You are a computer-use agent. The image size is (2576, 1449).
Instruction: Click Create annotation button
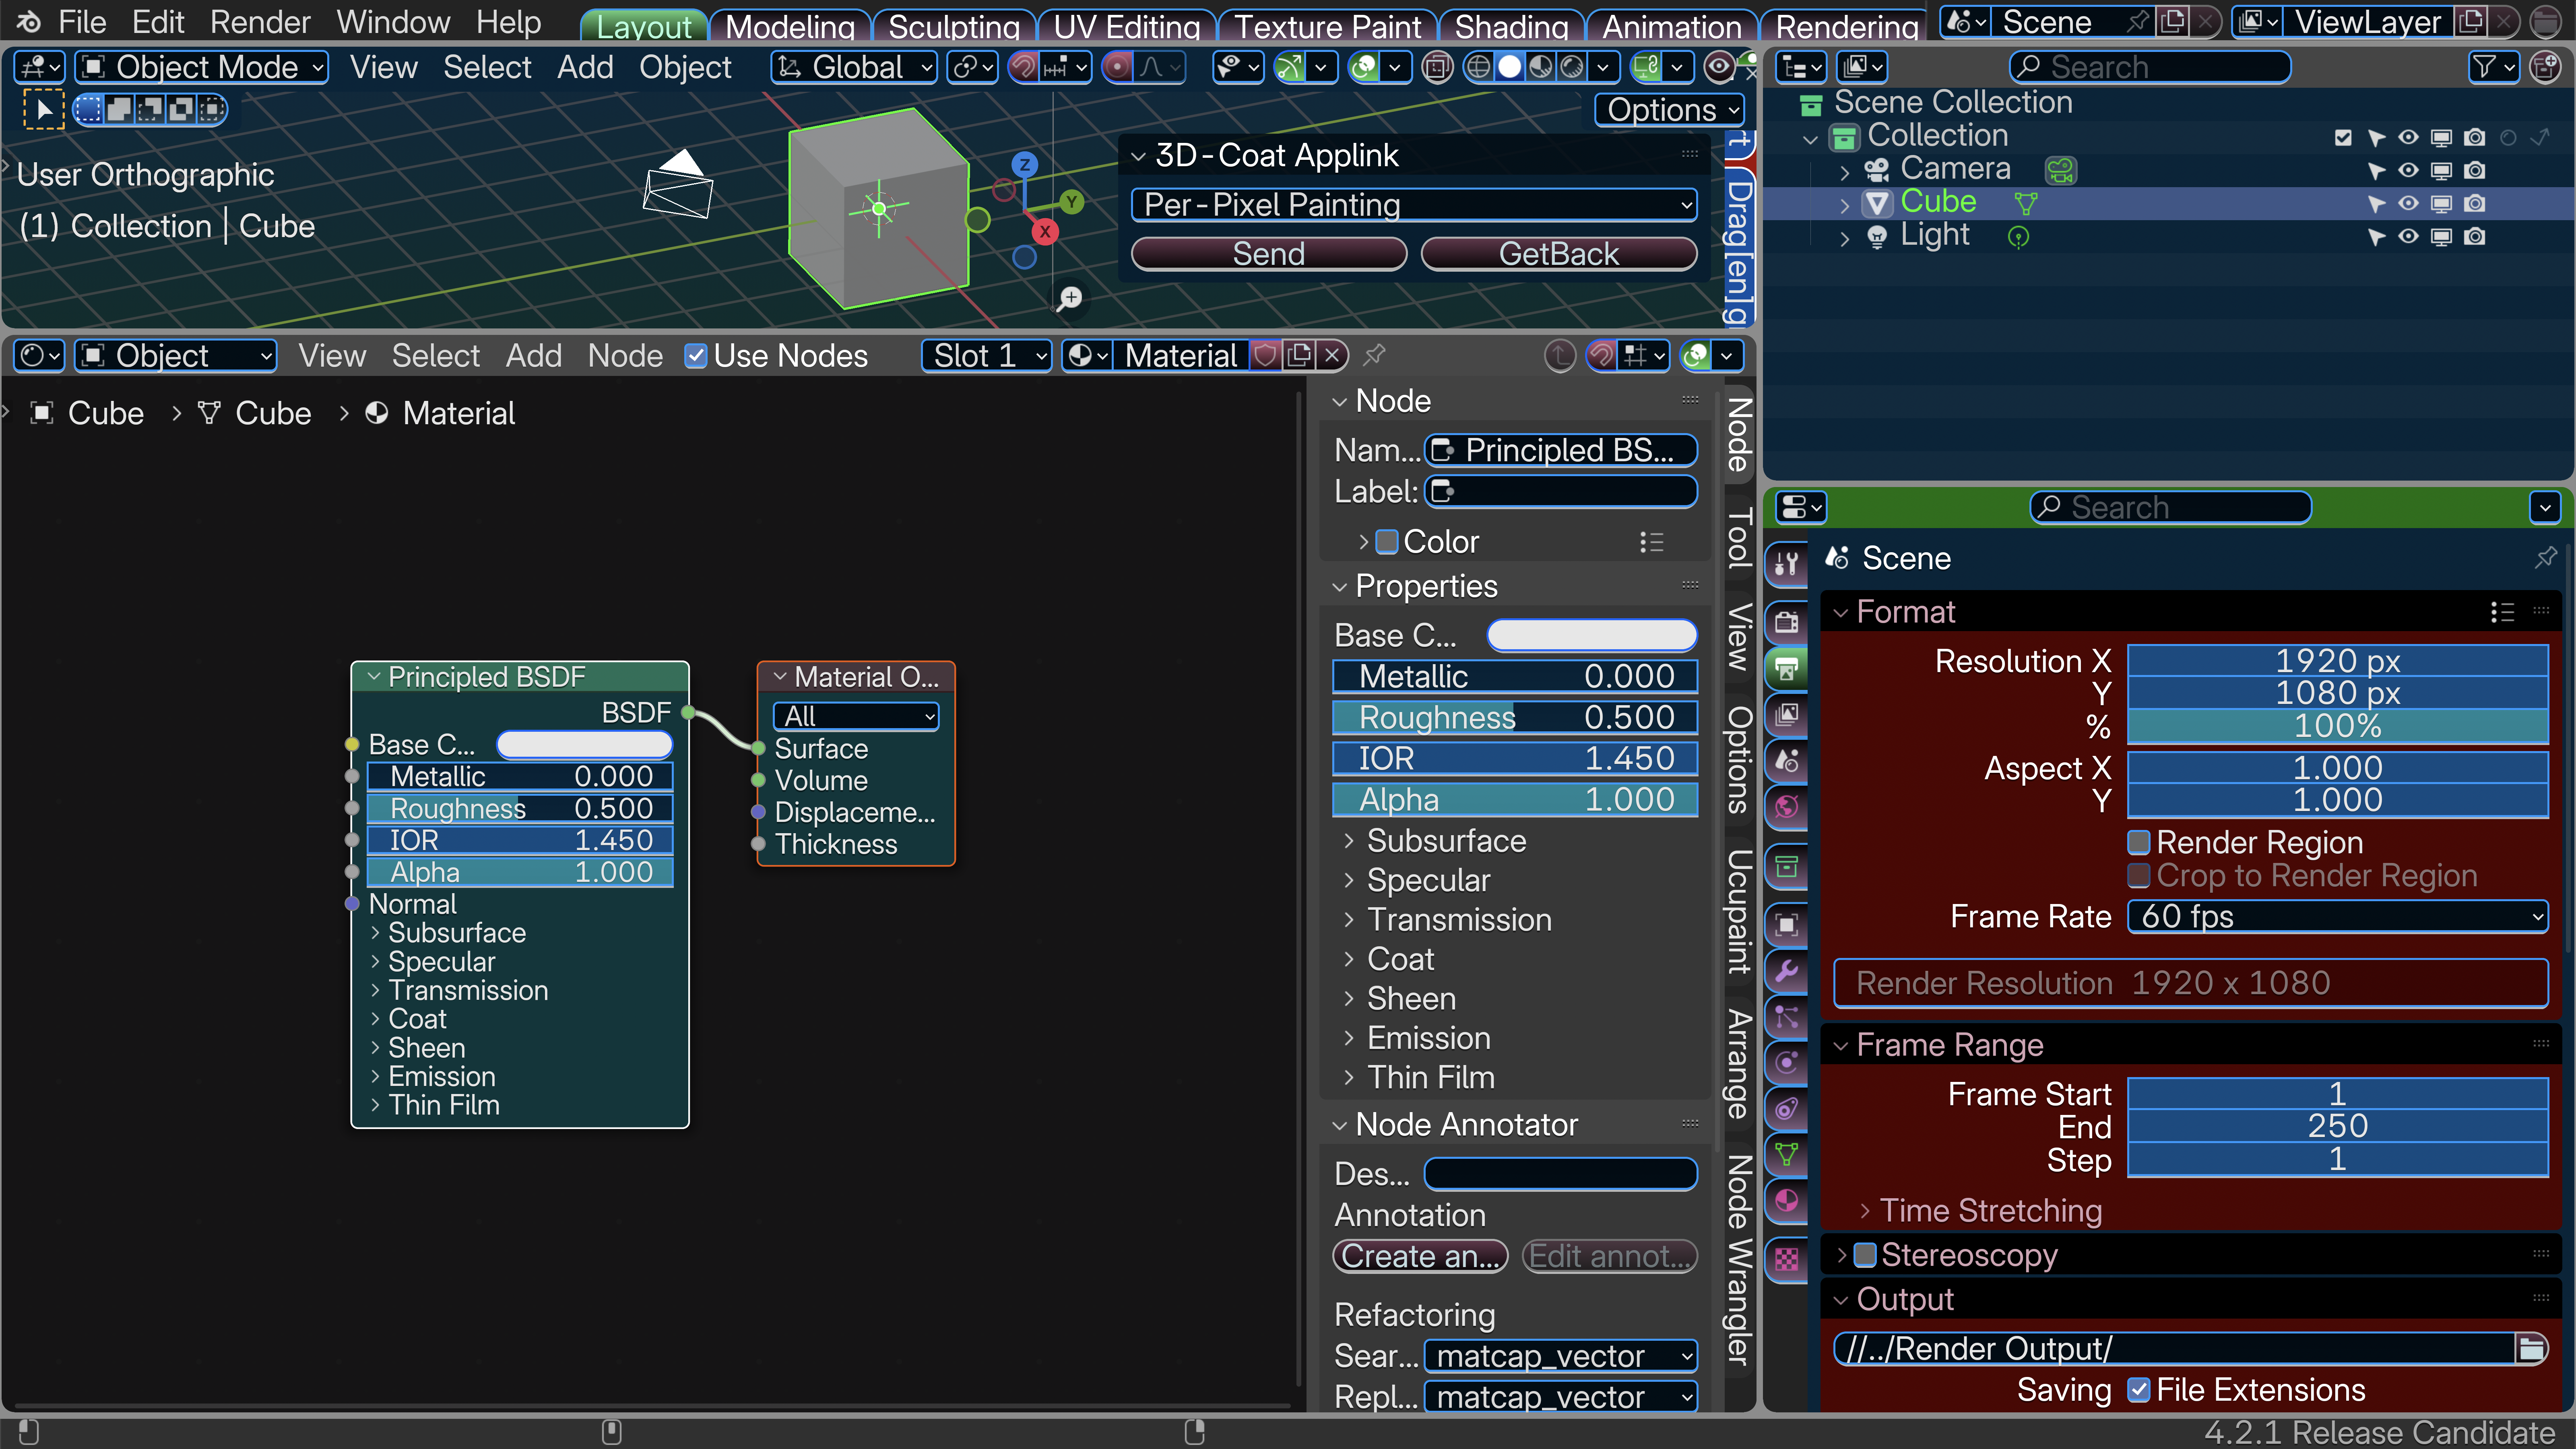(1420, 1256)
